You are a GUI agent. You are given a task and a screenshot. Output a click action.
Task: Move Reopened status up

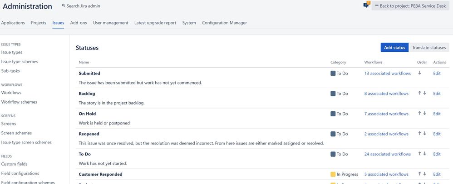419,134
